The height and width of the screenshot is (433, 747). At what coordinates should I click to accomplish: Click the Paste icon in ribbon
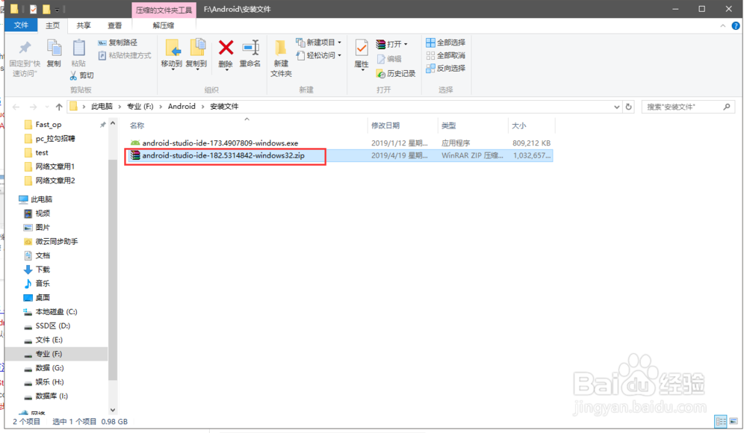[x=78, y=48]
